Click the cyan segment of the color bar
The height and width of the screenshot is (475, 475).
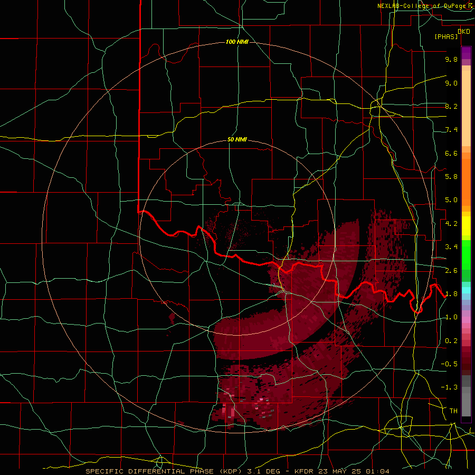[x=466, y=290]
